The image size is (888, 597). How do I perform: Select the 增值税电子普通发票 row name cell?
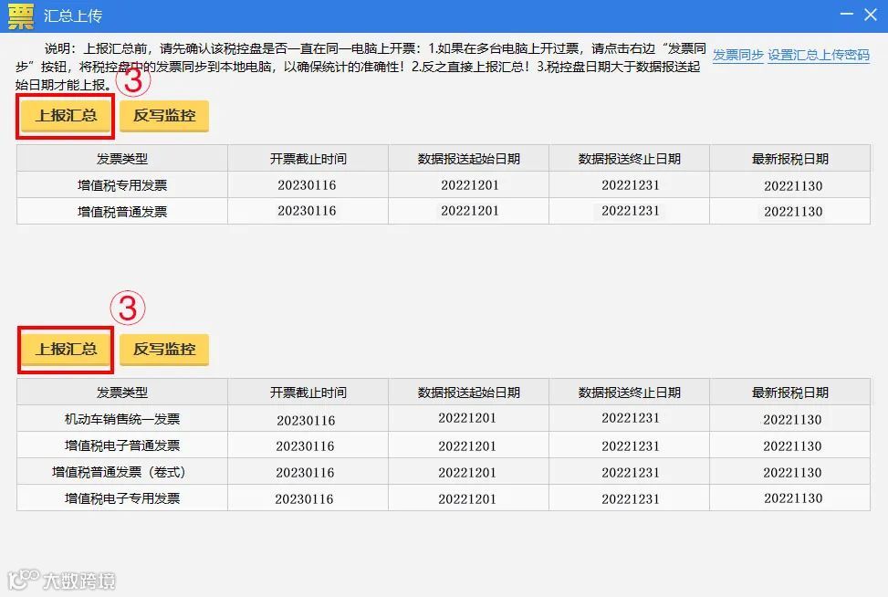coord(122,445)
